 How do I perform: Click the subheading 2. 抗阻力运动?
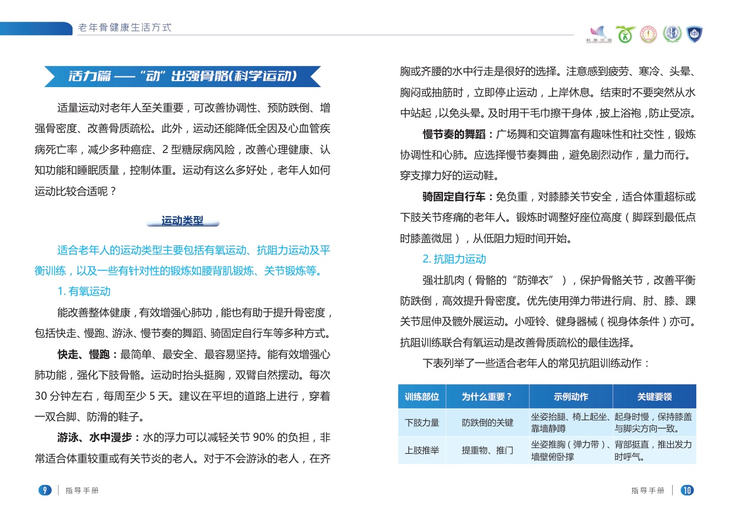pyautogui.click(x=454, y=259)
